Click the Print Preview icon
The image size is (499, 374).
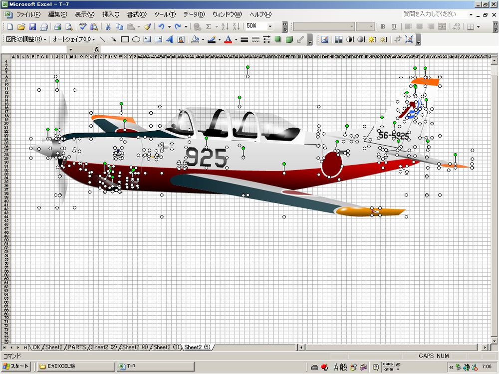pyautogui.click(x=69, y=26)
